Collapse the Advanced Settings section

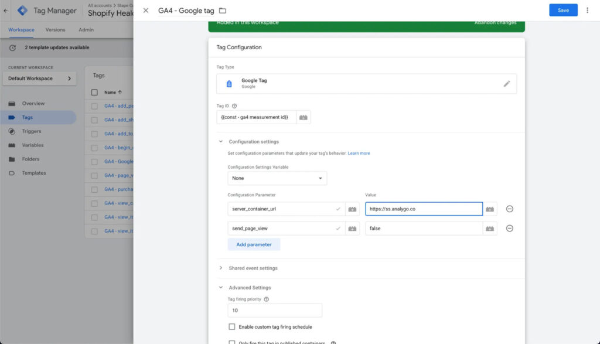[x=221, y=288]
